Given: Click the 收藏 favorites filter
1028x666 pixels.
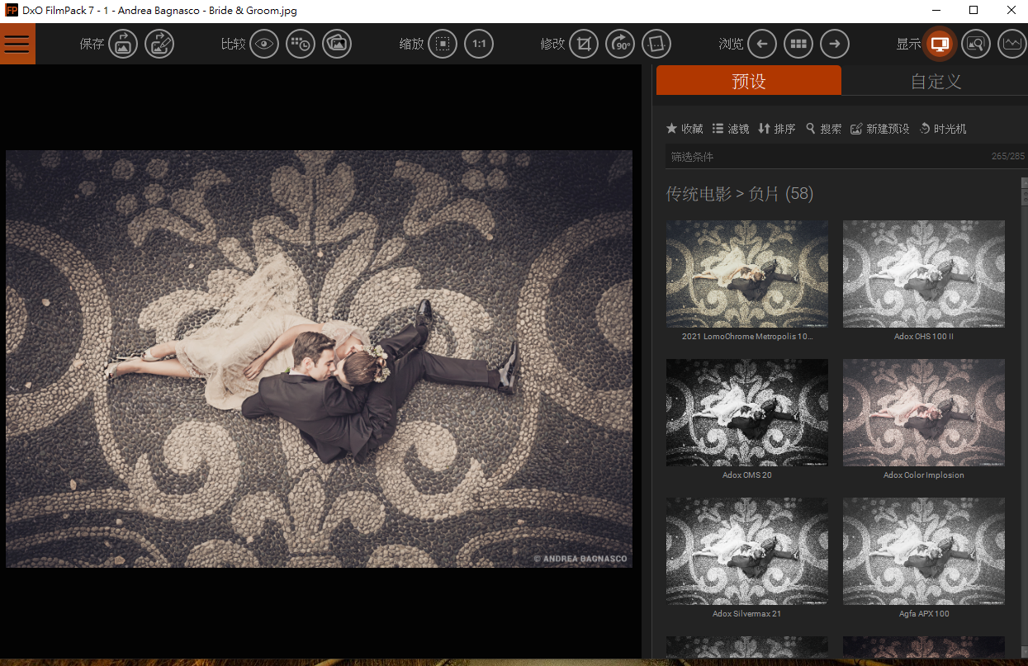Looking at the screenshot, I should click(x=685, y=129).
